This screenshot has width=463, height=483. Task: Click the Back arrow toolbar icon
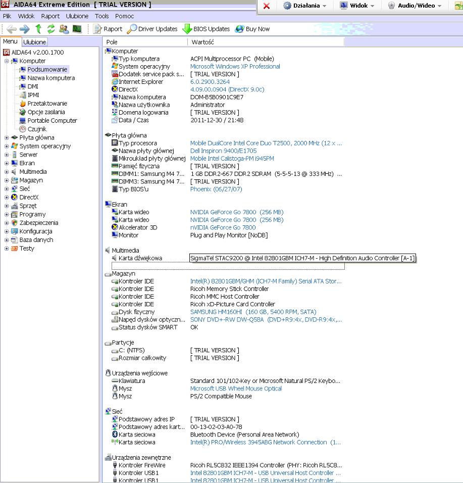[x=12, y=29]
